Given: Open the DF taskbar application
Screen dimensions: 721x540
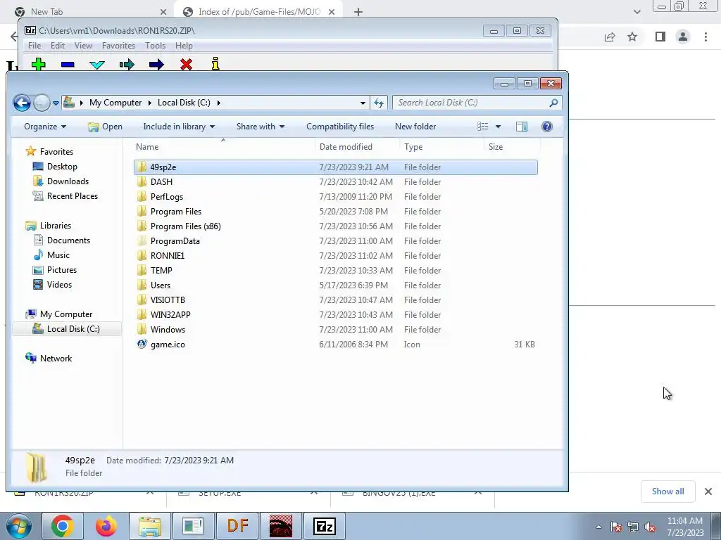Looking at the screenshot, I should point(237,526).
